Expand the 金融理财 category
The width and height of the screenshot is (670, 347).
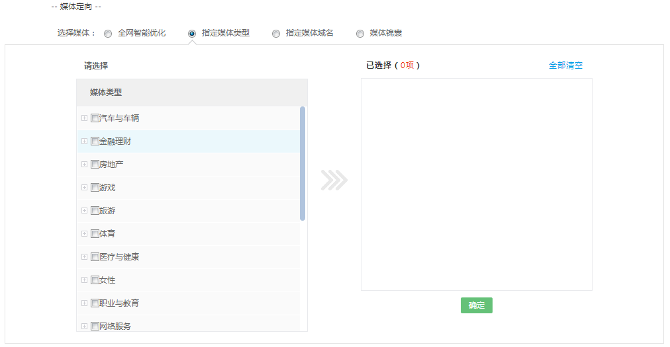pos(84,141)
